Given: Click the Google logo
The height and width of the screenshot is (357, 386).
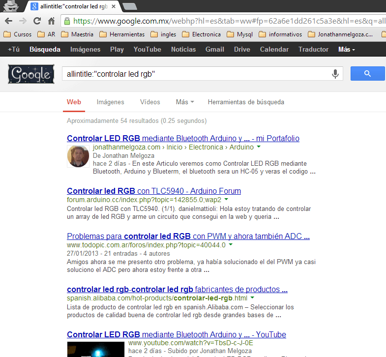Looking at the screenshot, I should click(x=31, y=74).
